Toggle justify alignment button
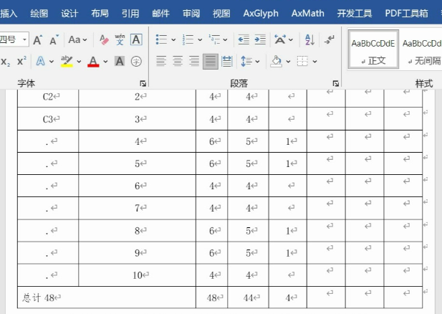 [x=211, y=62]
